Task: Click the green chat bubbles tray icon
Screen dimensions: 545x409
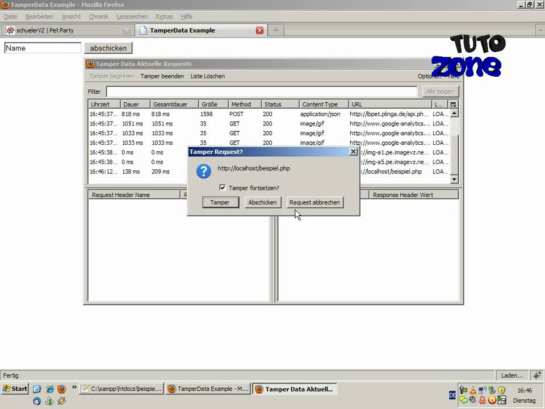Action: click(x=463, y=400)
